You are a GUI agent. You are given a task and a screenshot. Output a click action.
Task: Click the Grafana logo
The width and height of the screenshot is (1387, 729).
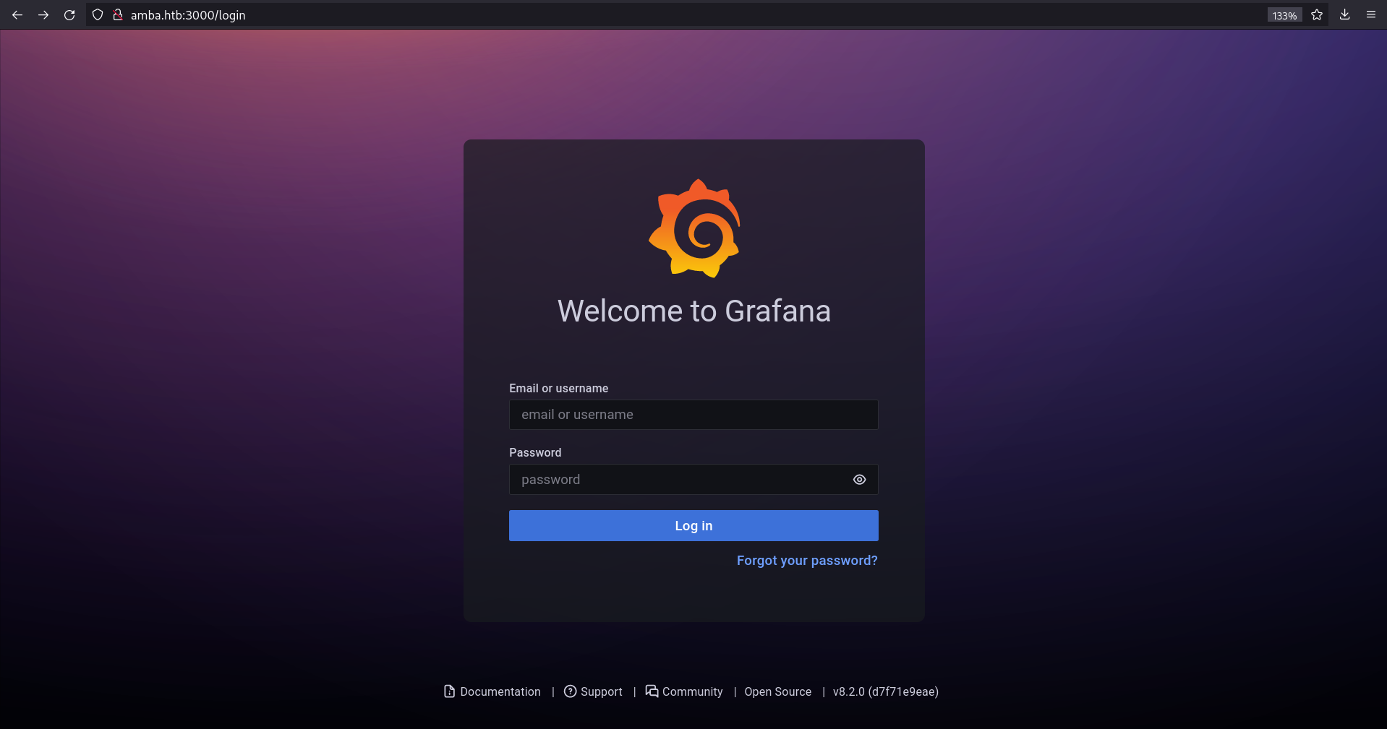pos(694,228)
